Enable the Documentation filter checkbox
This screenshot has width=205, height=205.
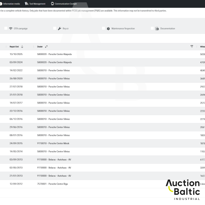(152, 28)
